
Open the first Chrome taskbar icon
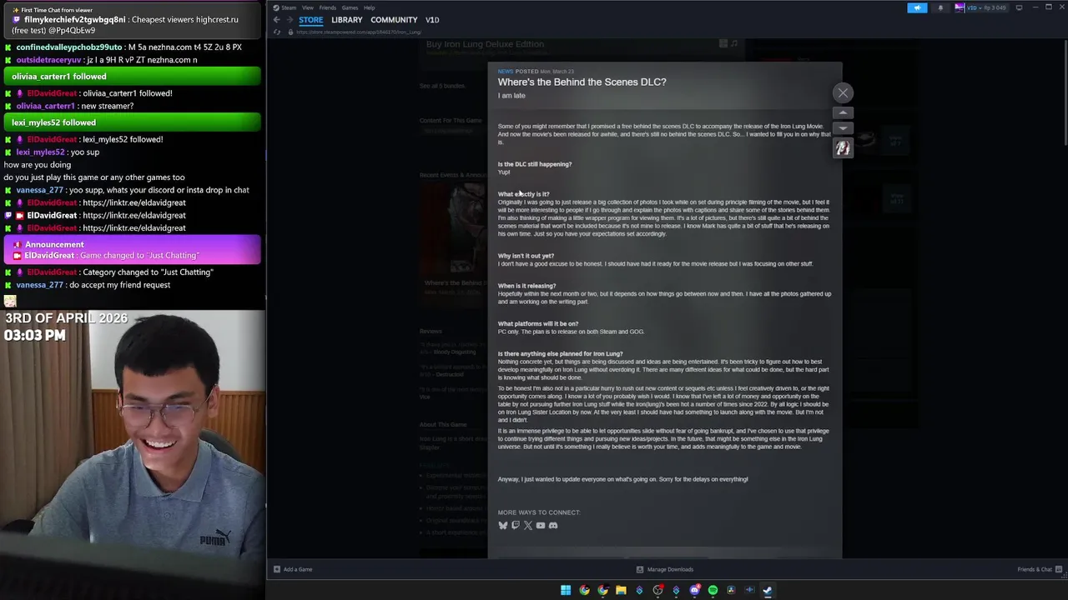[x=584, y=591]
